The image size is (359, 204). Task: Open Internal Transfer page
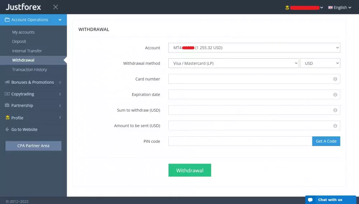(27, 51)
